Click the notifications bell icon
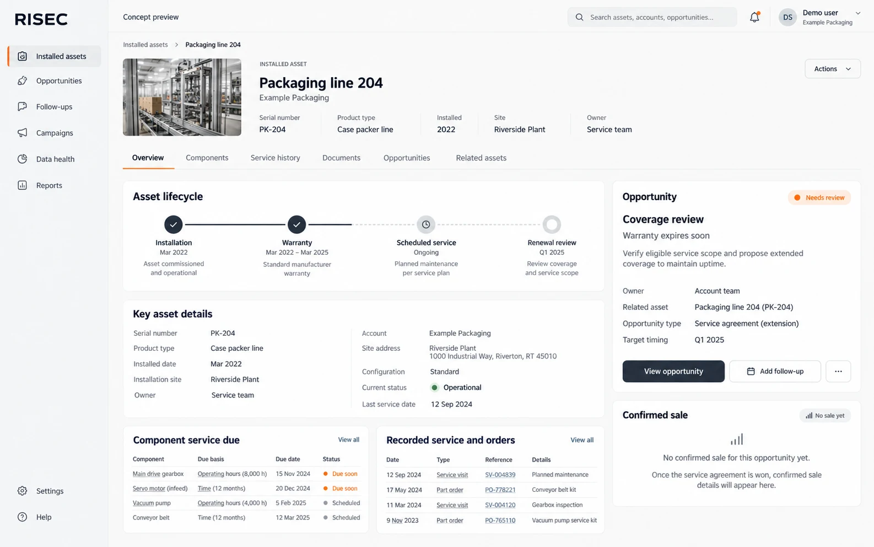Viewport: 874px width, 547px height. coord(754,17)
